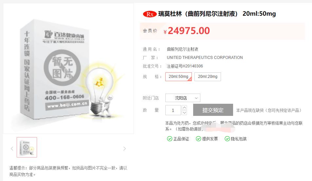Screen dimensions: 312x181
Task: Increase quantity with the up arrow
Action: click(x=184, y=108)
